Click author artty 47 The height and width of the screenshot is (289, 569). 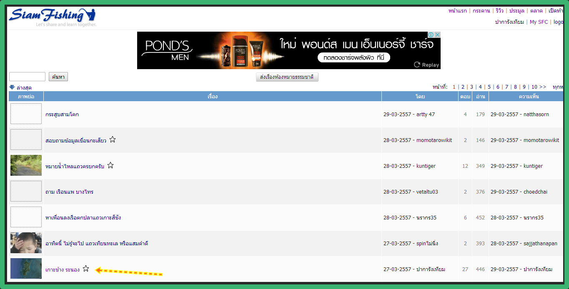(426, 115)
